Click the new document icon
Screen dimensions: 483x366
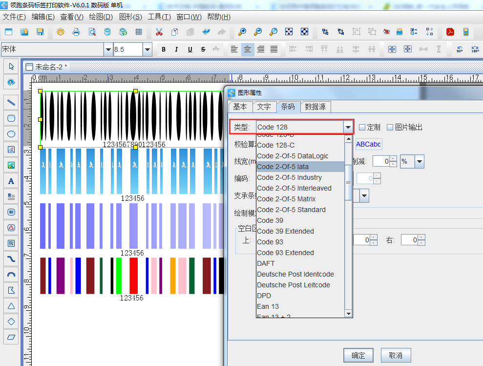click(9, 32)
